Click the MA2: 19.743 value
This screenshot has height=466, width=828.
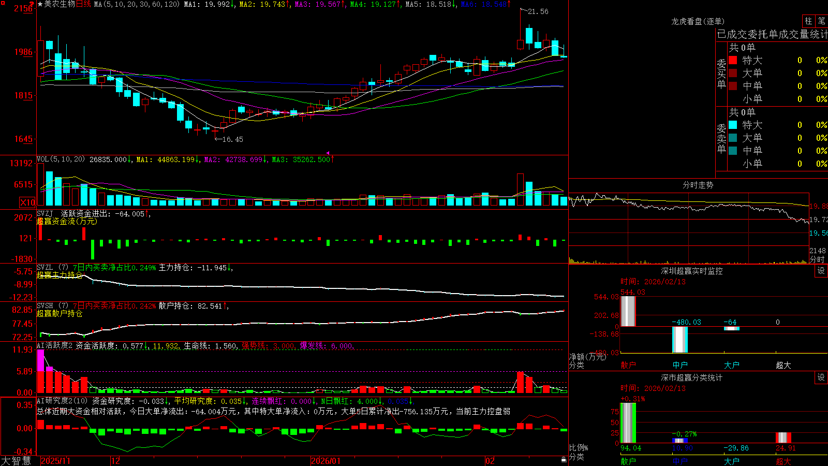pyautogui.click(x=262, y=4)
